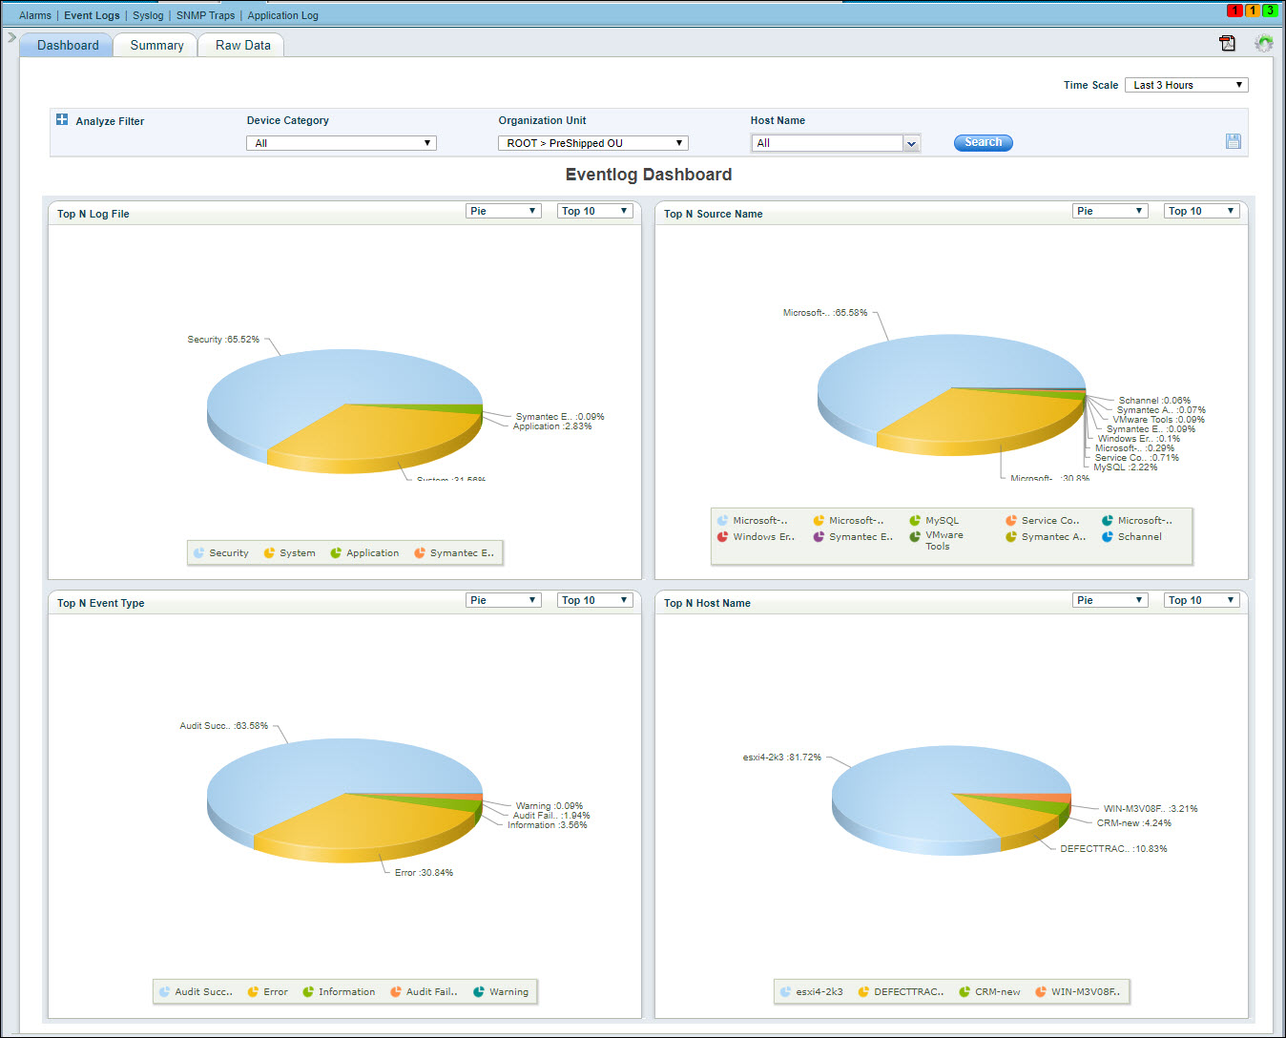Click the orange alarm count indicator
This screenshot has width=1286, height=1038.
pos(1253,10)
